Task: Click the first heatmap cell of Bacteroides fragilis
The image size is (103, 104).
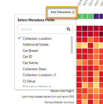Action: (79, 91)
